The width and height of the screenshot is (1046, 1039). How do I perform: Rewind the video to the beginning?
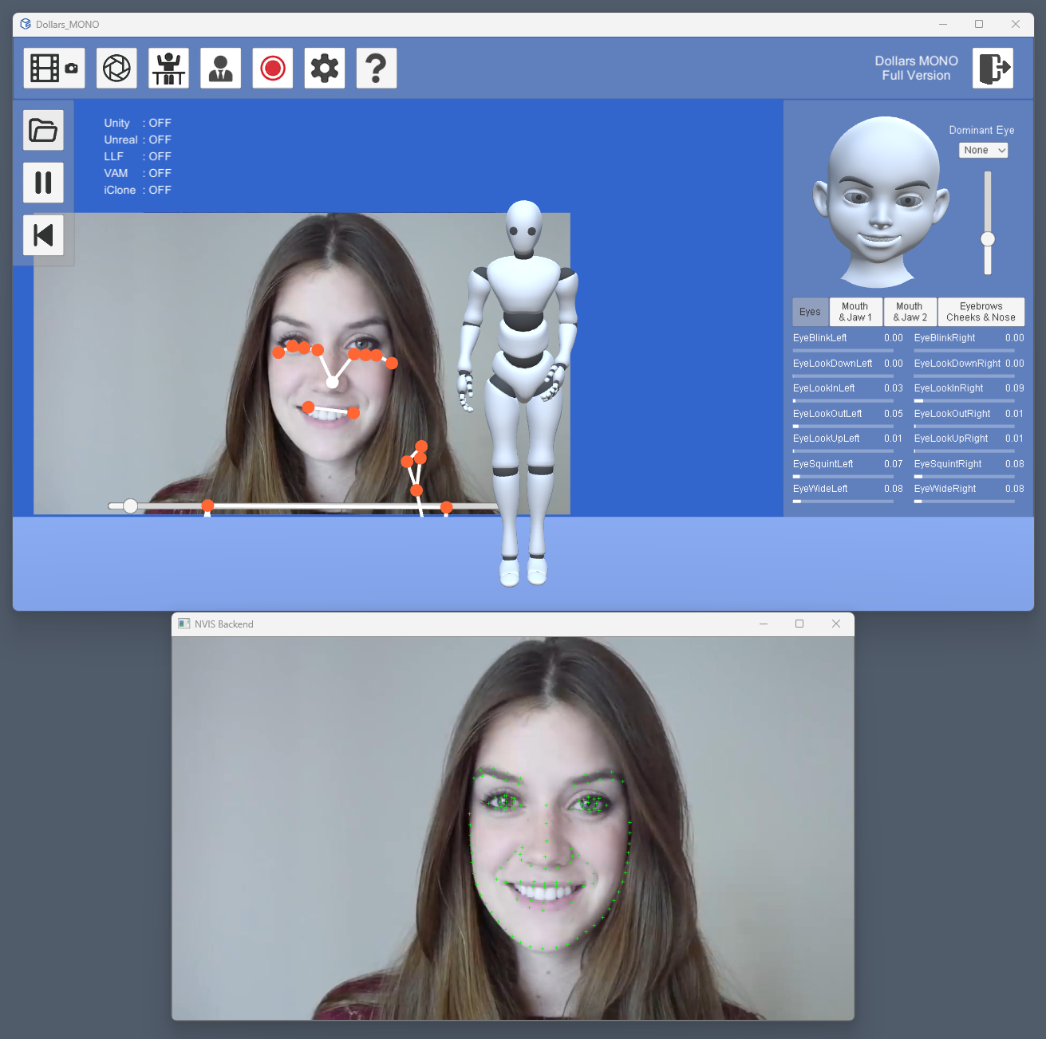click(43, 235)
